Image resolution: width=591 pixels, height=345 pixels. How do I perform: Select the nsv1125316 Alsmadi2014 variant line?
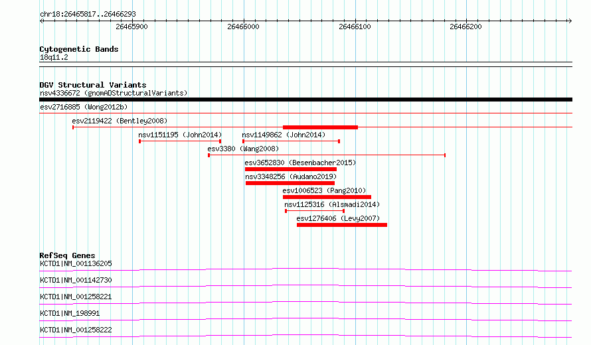315,211
